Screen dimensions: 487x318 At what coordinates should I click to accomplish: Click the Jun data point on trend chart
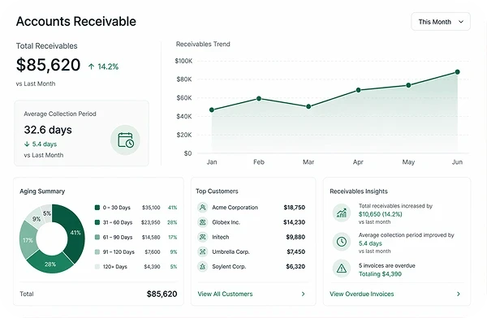(x=457, y=72)
